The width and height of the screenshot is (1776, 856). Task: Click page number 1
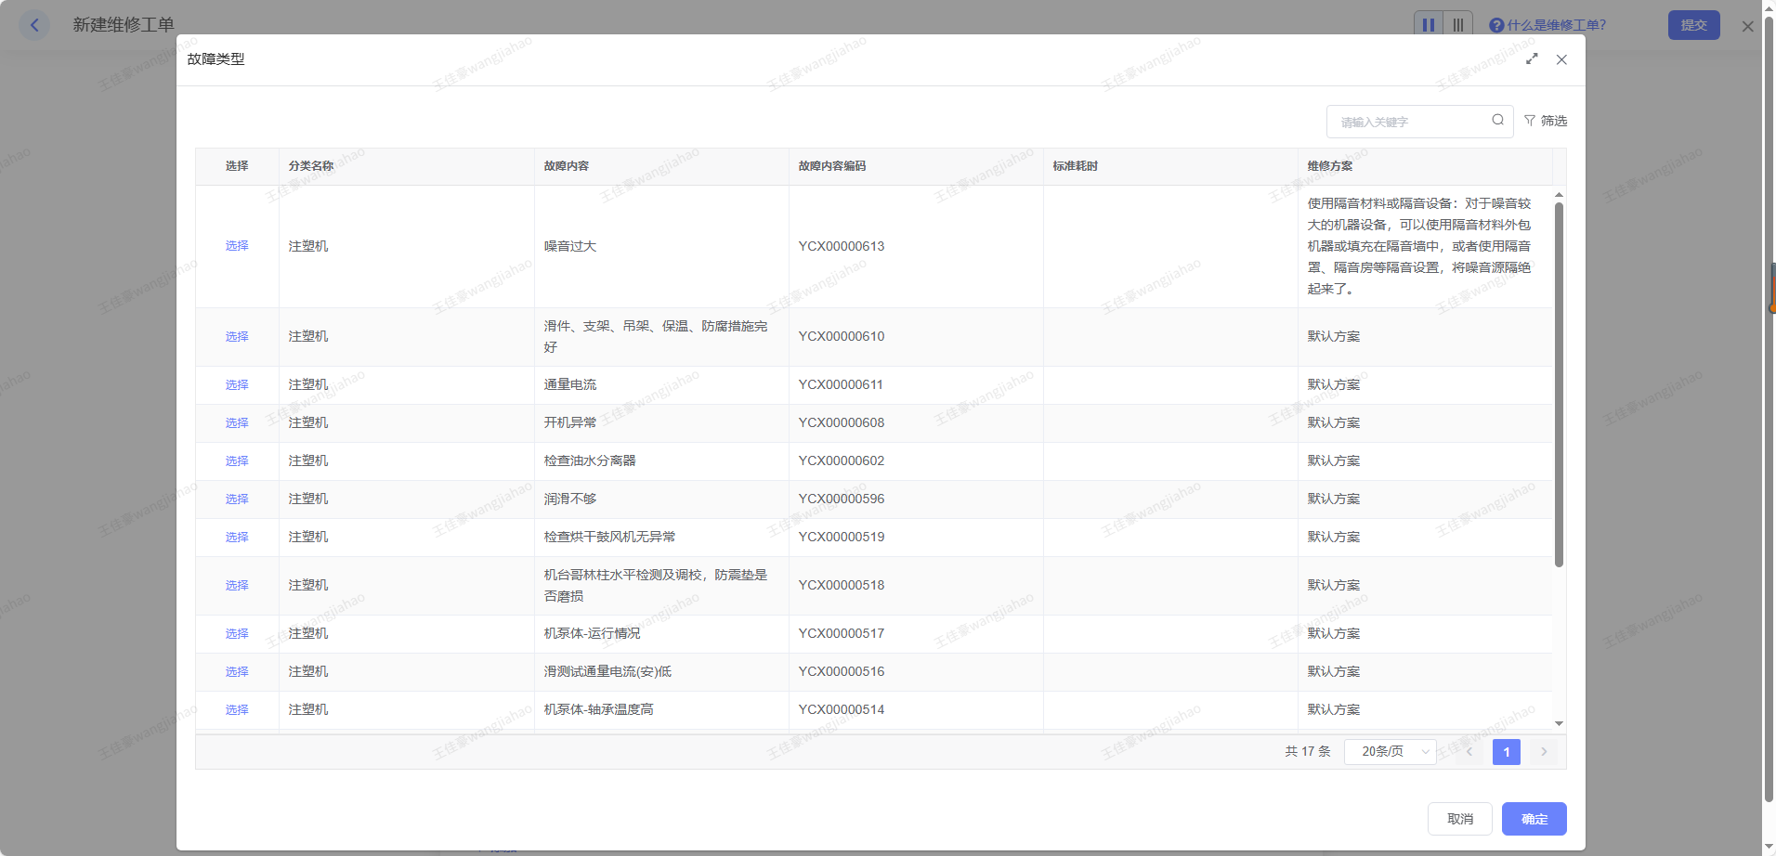1506,752
